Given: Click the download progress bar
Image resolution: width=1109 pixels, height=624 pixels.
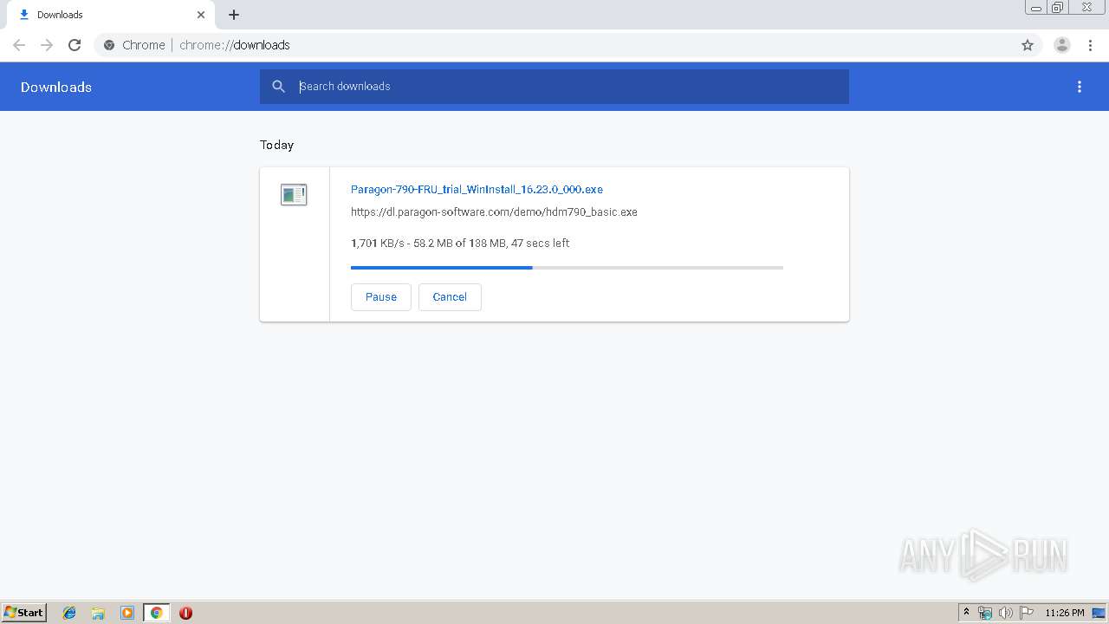Looking at the screenshot, I should pyautogui.click(x=567, y=268).
